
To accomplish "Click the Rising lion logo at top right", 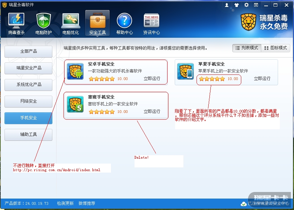I will tap(249, 22).
